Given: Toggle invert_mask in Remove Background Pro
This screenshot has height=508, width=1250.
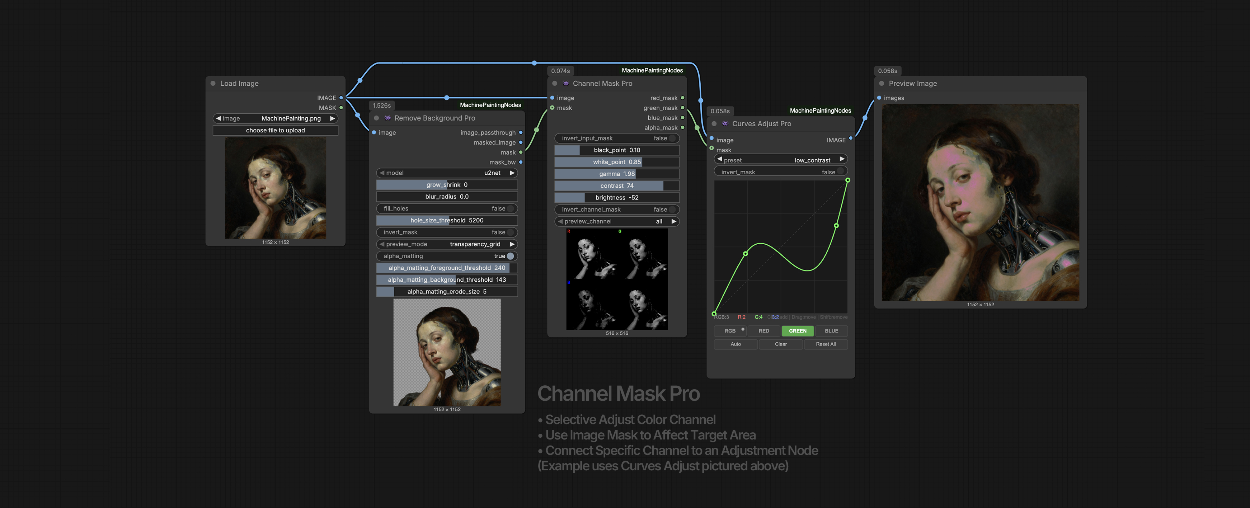Looking at the screenshot, I should pyautogui.click(x=510, y=232).
